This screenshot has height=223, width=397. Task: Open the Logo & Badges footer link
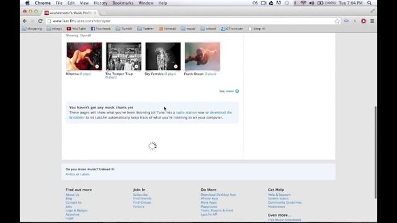pos(76,211)
